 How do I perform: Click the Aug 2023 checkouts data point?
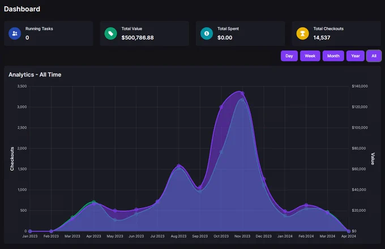pos(179,166)
